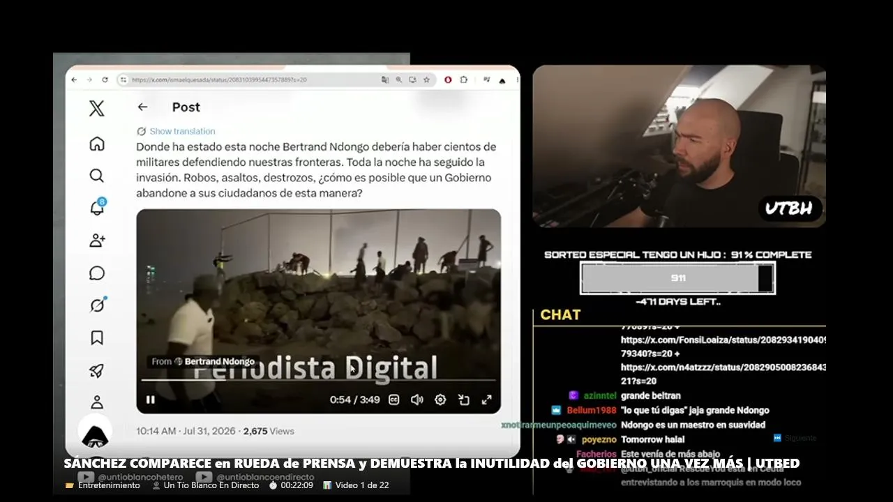Bookmark this page with the star icon
Viewport: 893px width, 502px height.
(x=426, y=79)
